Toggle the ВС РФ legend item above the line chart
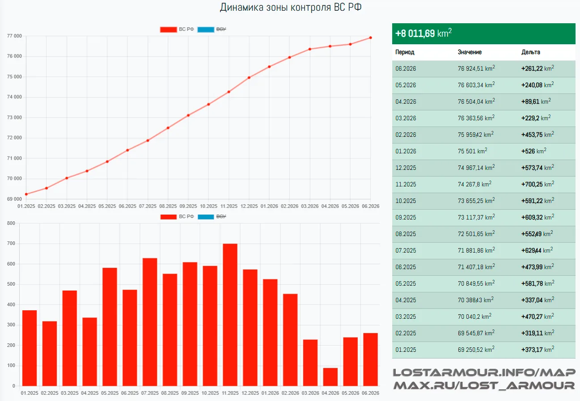This screenshot has width=580, height=401. [177, 30]
